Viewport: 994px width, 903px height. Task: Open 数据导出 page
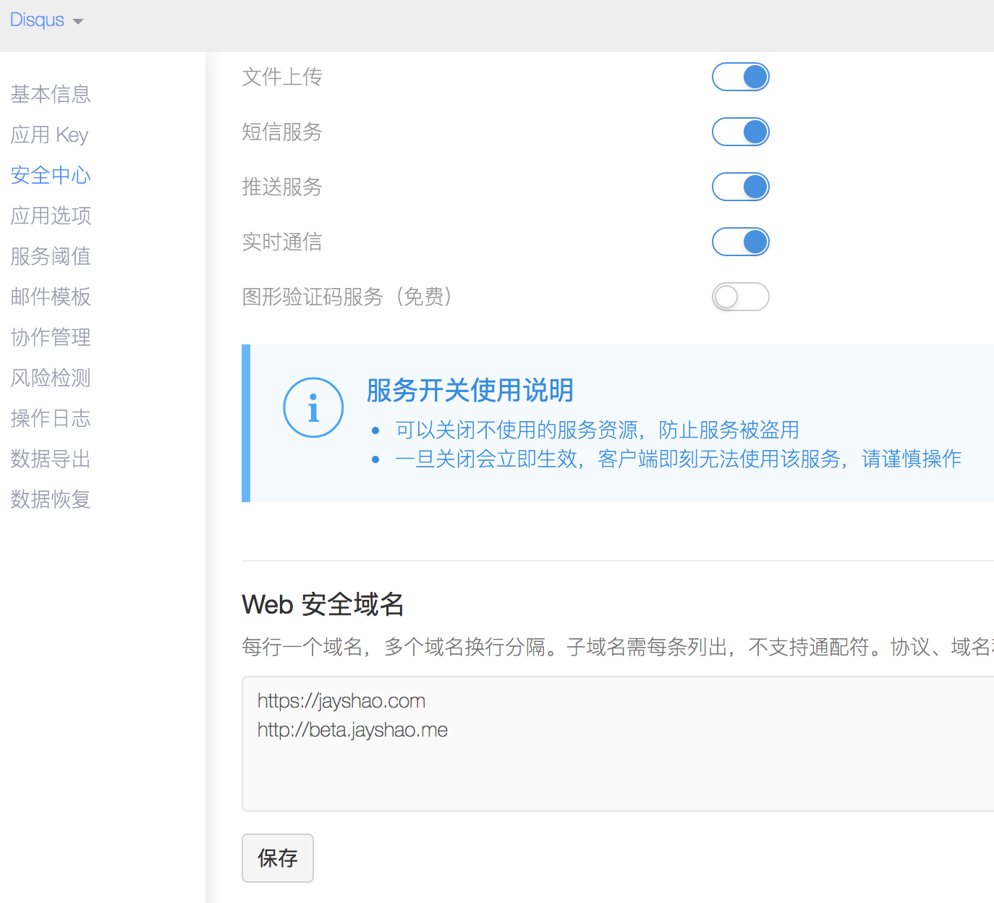click(x=51, y=459)
